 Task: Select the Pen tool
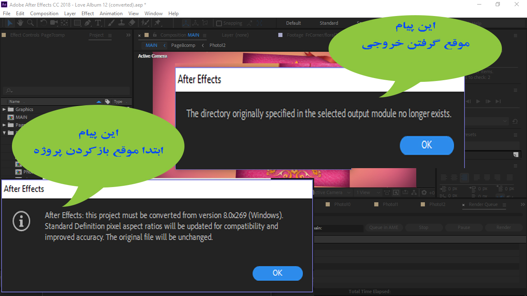pos(88,23)
